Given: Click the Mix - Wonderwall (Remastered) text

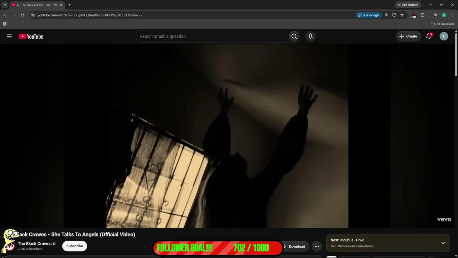Looking at the screenshot, I should [352, 246].
